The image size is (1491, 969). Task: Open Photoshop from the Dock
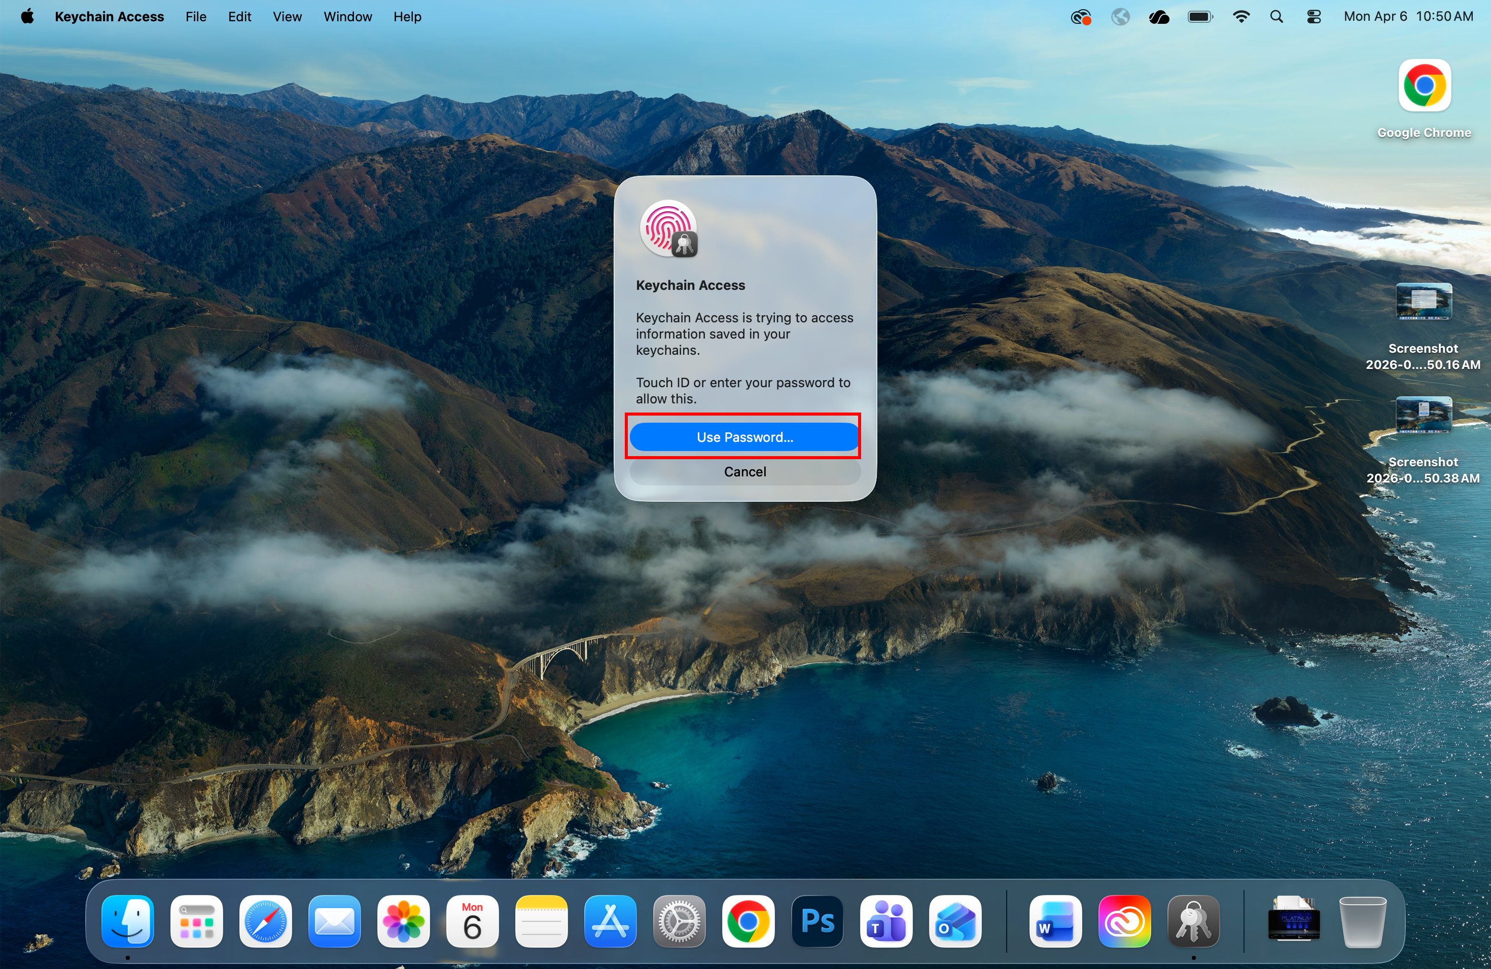(818, 922)
